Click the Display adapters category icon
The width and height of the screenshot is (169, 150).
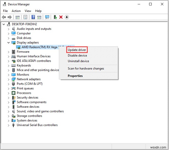point(14,43)
